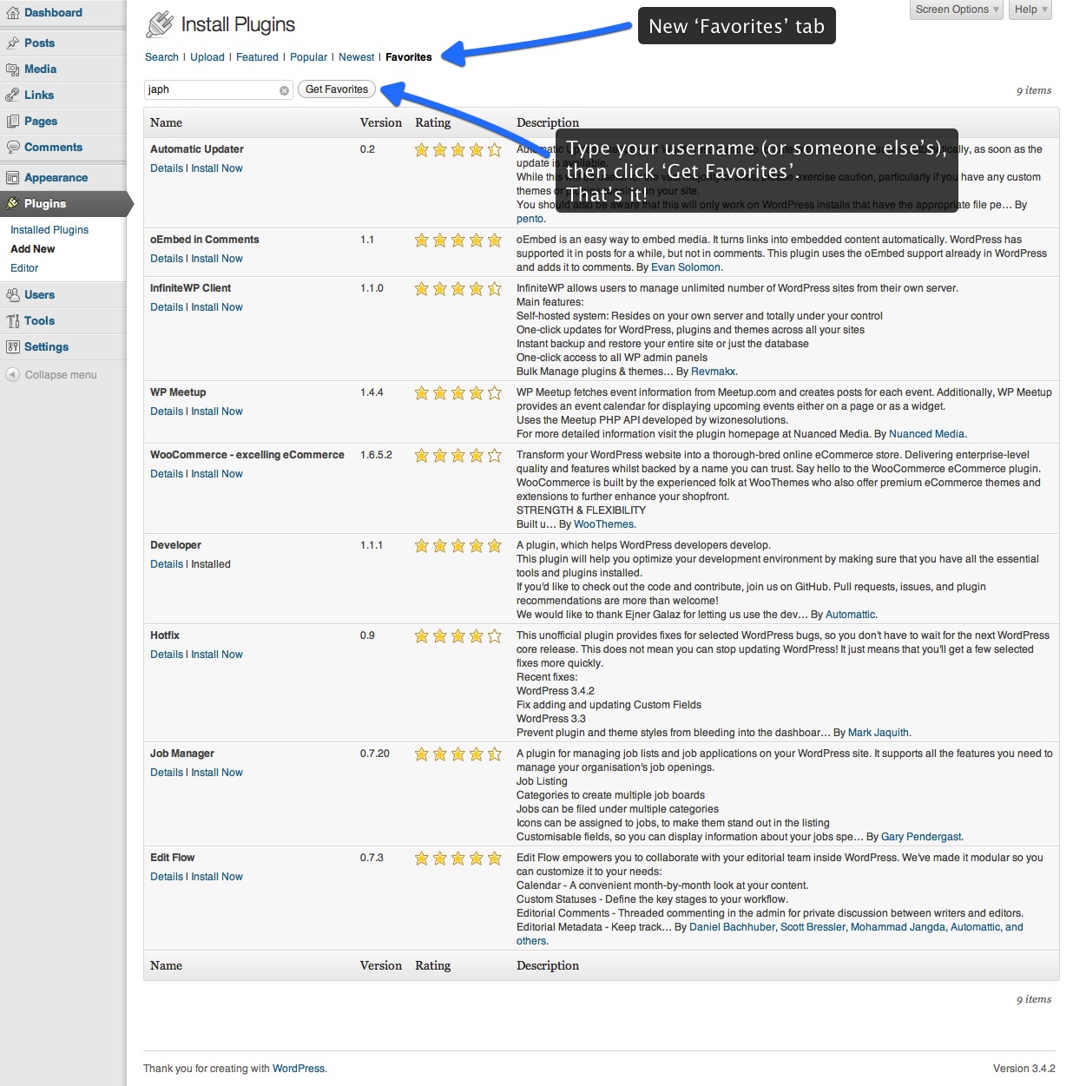Open author link Evan Solomon
This screenshot has width=1073, height=1086.
point(686,267)
